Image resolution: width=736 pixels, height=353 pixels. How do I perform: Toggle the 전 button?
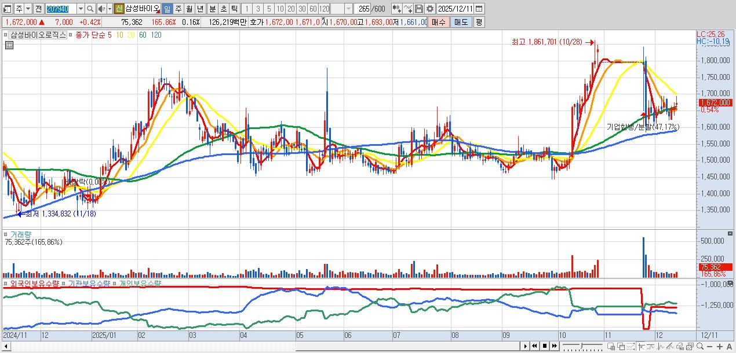coord(39,9)
